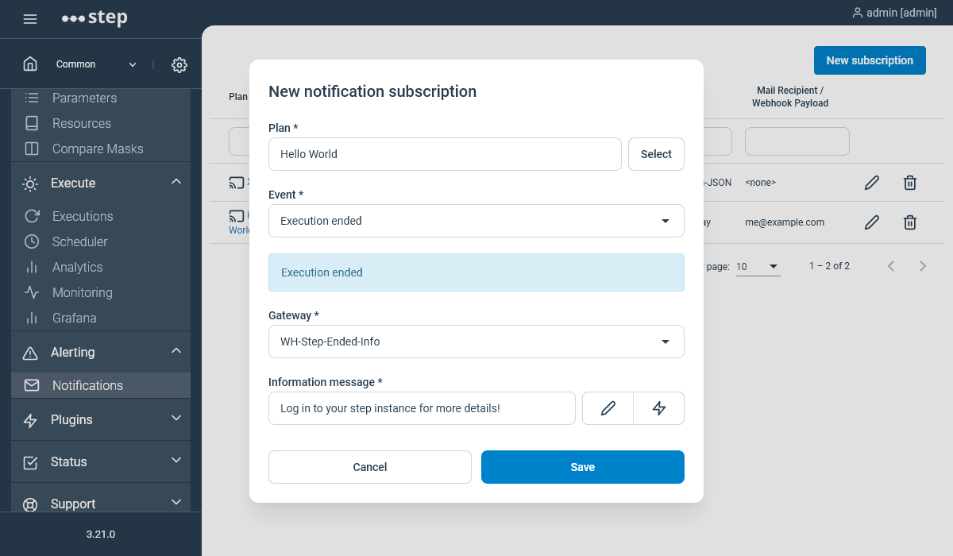953x556 pixels.
Task: Open the Gateway dropdown showing WH-Step-Ended-Info
Action: coord(666,342)
